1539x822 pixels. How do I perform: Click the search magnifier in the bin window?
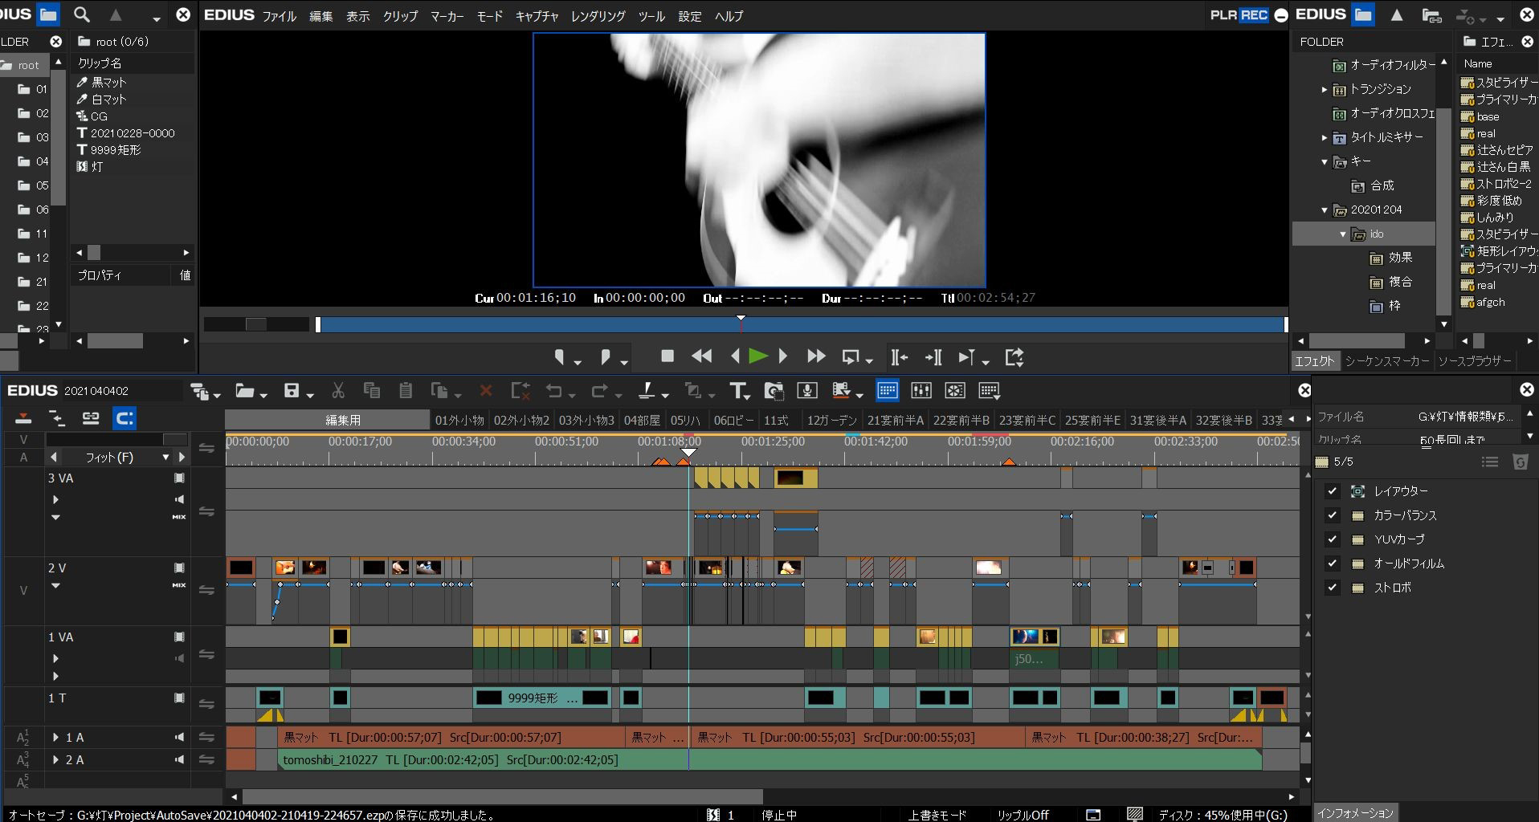click(81, 14)
